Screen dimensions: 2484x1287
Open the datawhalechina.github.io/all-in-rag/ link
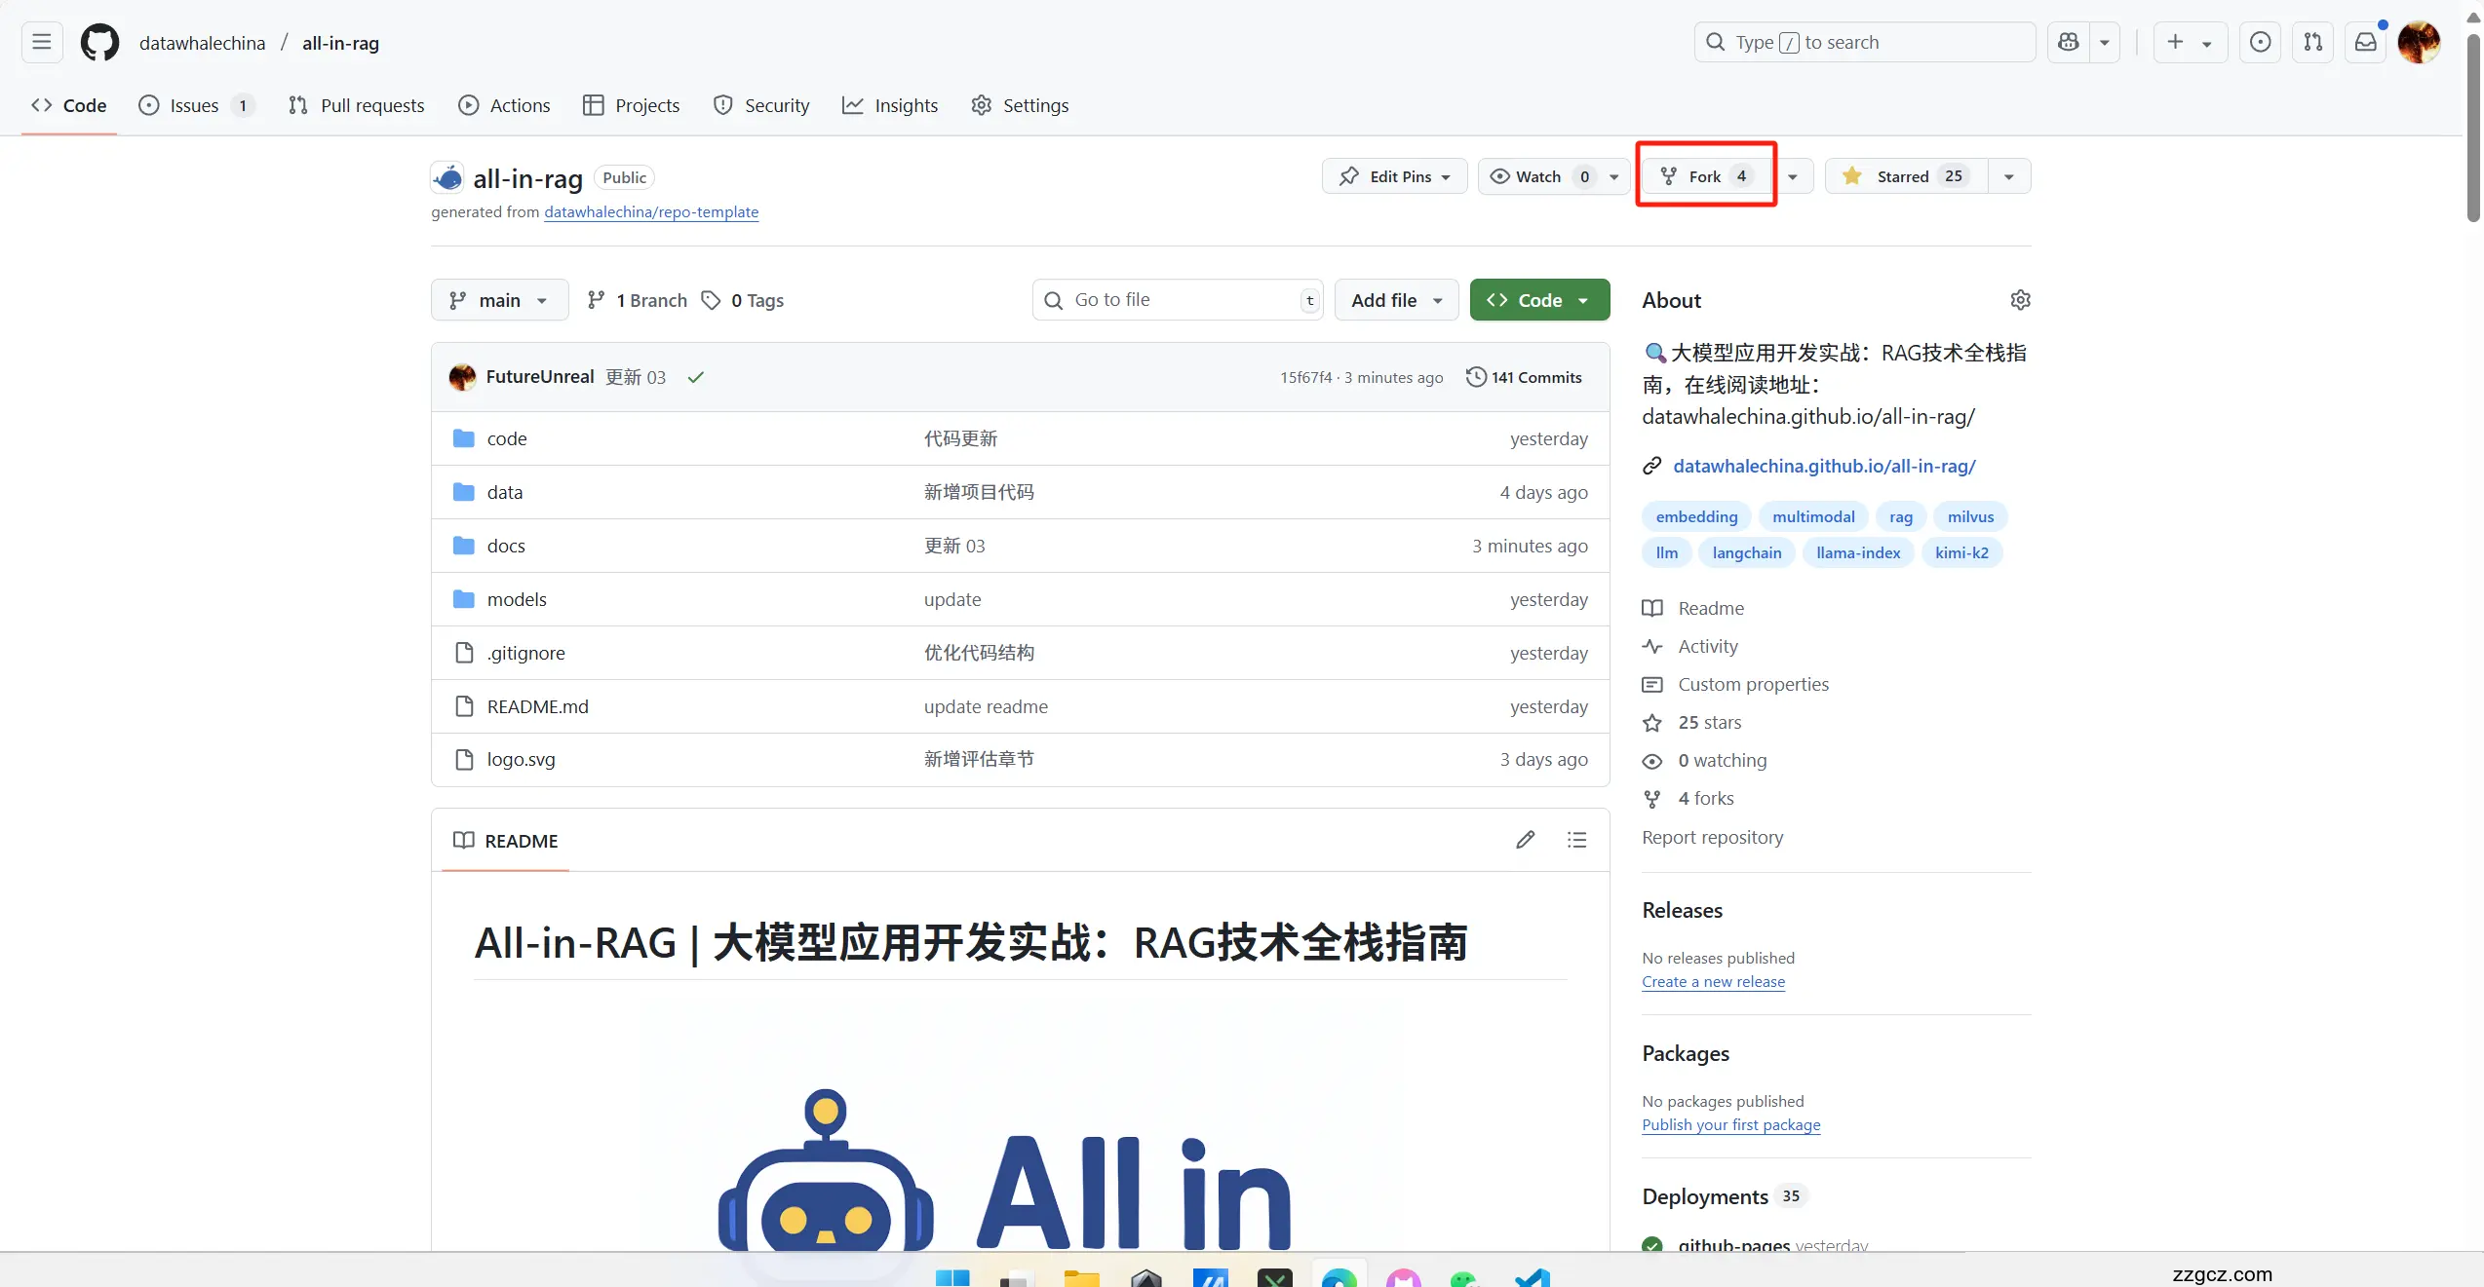[1825, 466]
